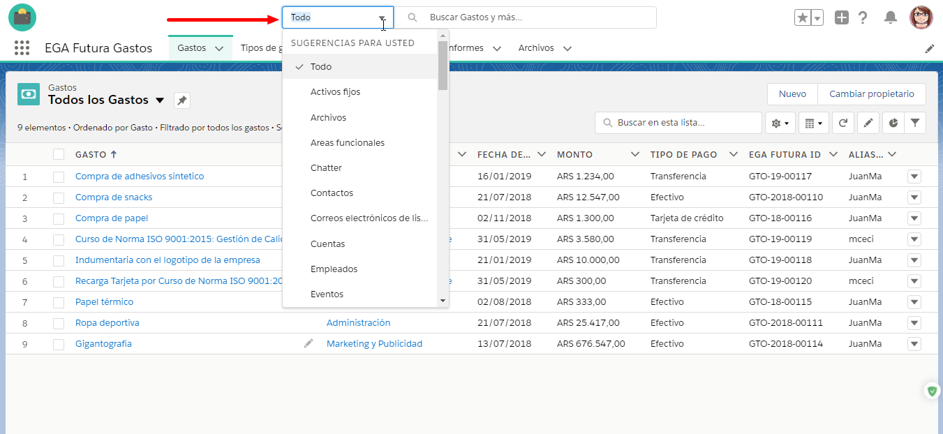
Task: Click the favorites star icon
Action: coord(802,17)
